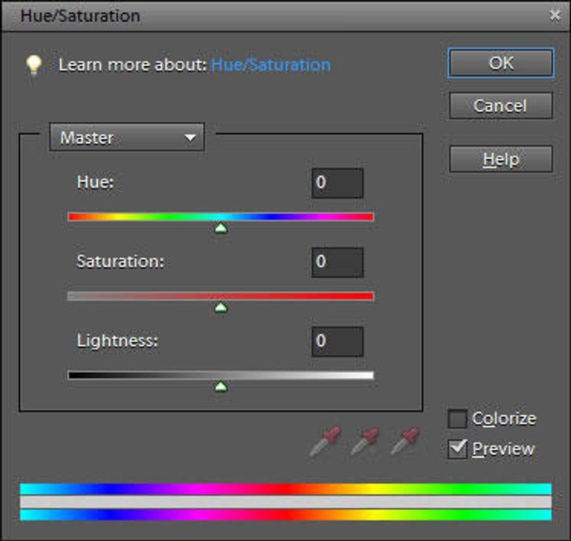
Task: Open Help for Hue/Saturation
Action: pos(501,160)
